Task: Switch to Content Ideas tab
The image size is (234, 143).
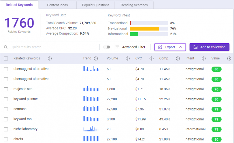Action: coord(57,5)
